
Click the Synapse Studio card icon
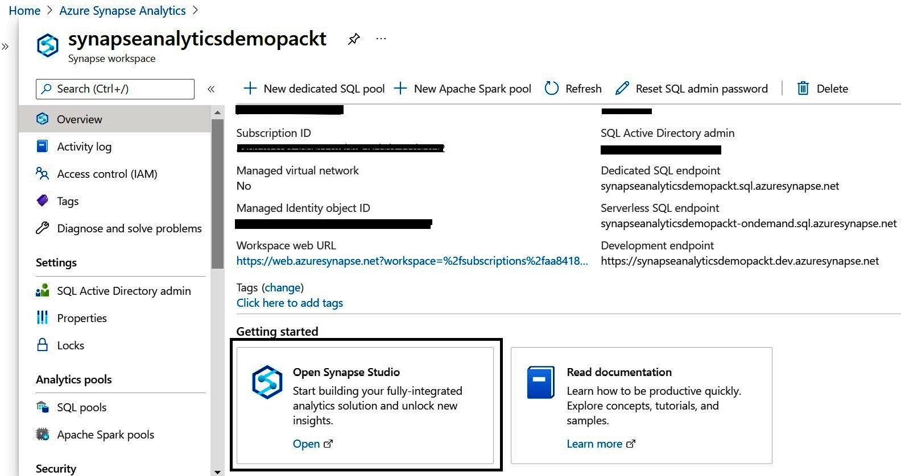[x=267, y=382]
